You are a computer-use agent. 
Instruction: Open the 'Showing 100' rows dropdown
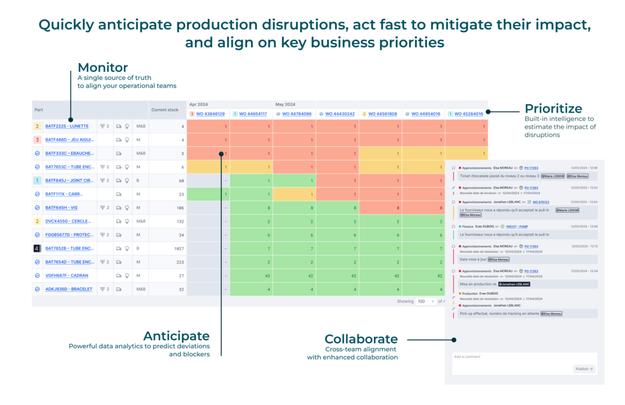tap(426, 301)
